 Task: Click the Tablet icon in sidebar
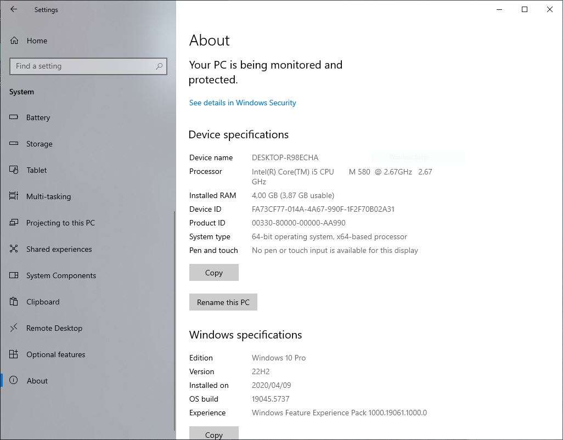(14, 170)
